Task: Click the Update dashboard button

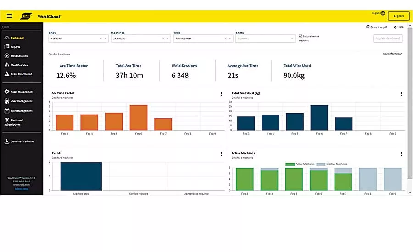Action: click(388, 38)
